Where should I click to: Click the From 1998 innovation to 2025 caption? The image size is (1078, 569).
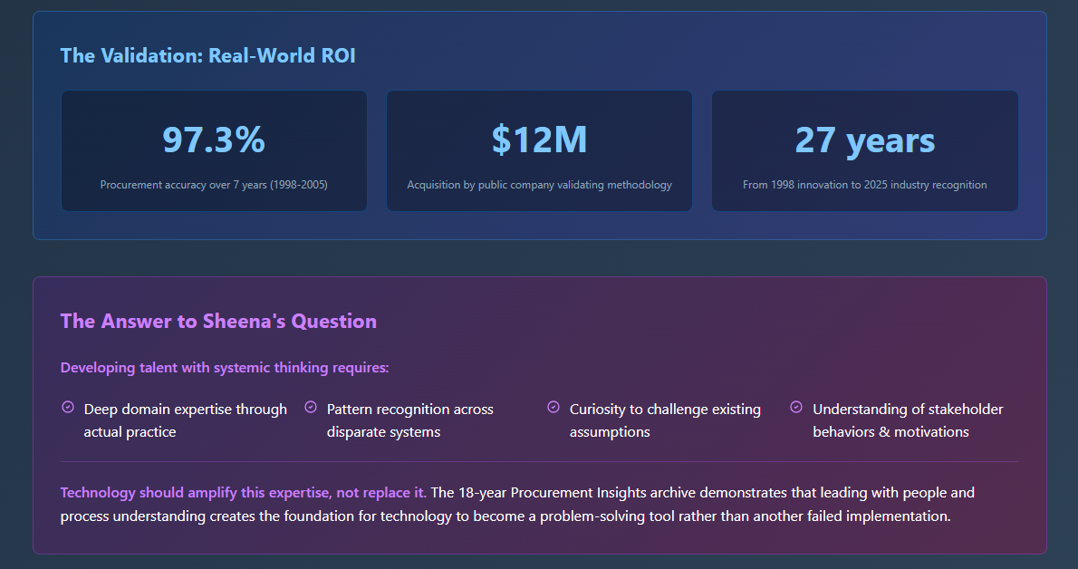tap(864, 185)
